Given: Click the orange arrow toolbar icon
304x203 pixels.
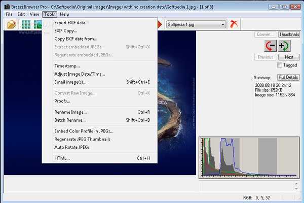Looking at the screenshot, I should click(160, 24).
